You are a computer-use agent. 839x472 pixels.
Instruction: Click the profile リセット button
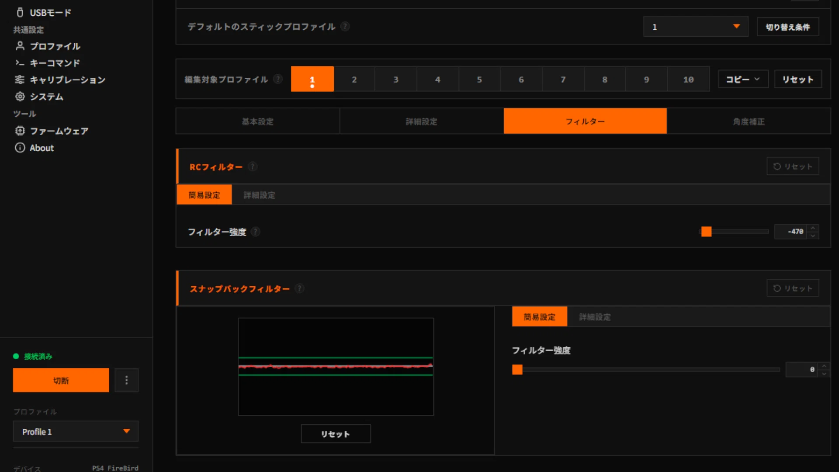(x=798, y=79)
